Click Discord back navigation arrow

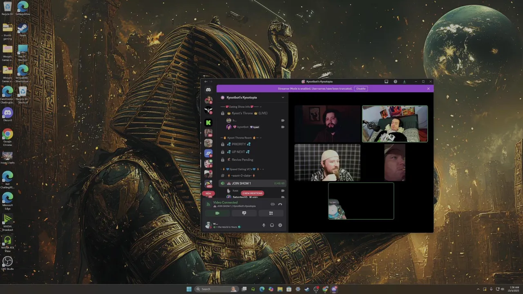206,82
